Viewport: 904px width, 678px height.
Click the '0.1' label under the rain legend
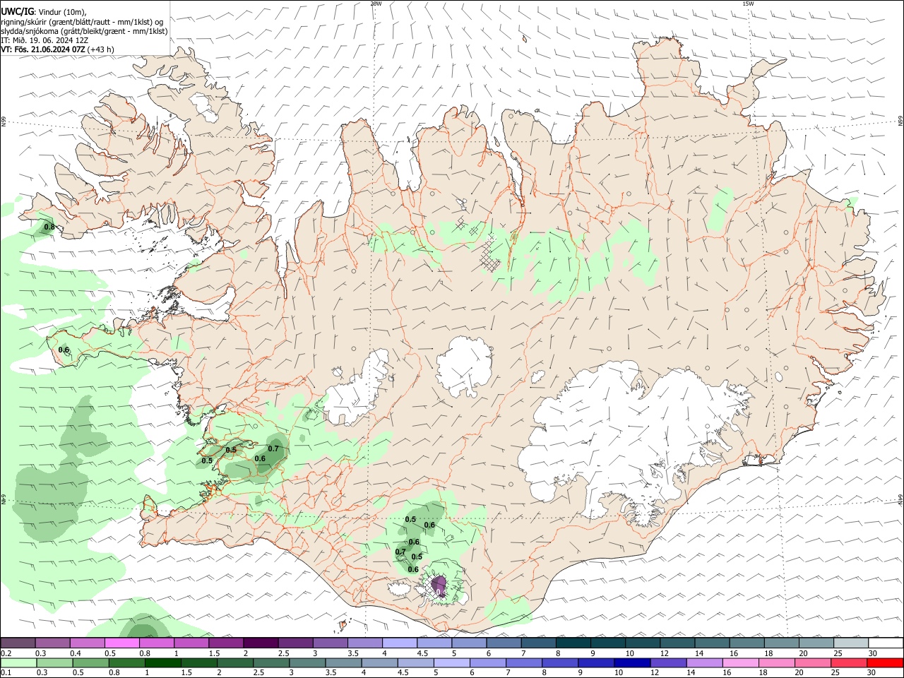tap(6, 673)
